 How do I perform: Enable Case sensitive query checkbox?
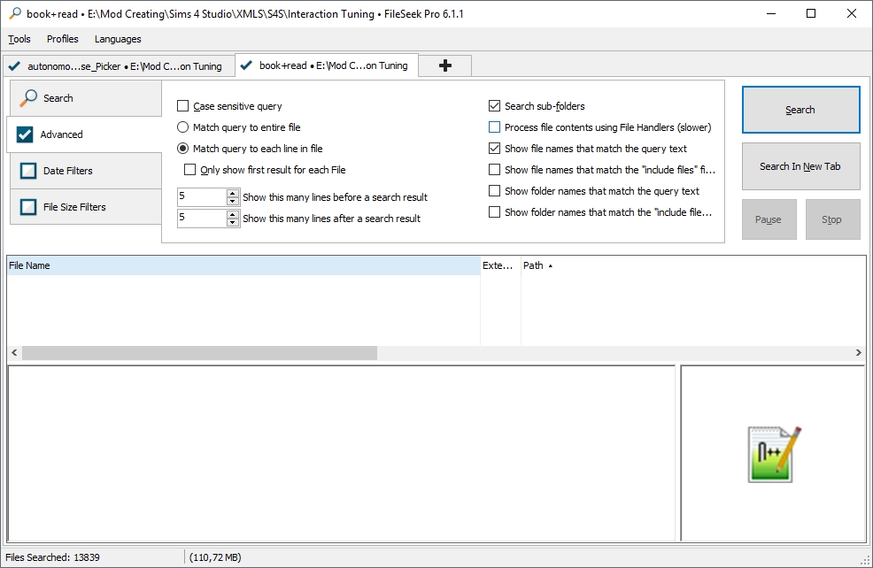pyautogui.click(x=183, y=106)
